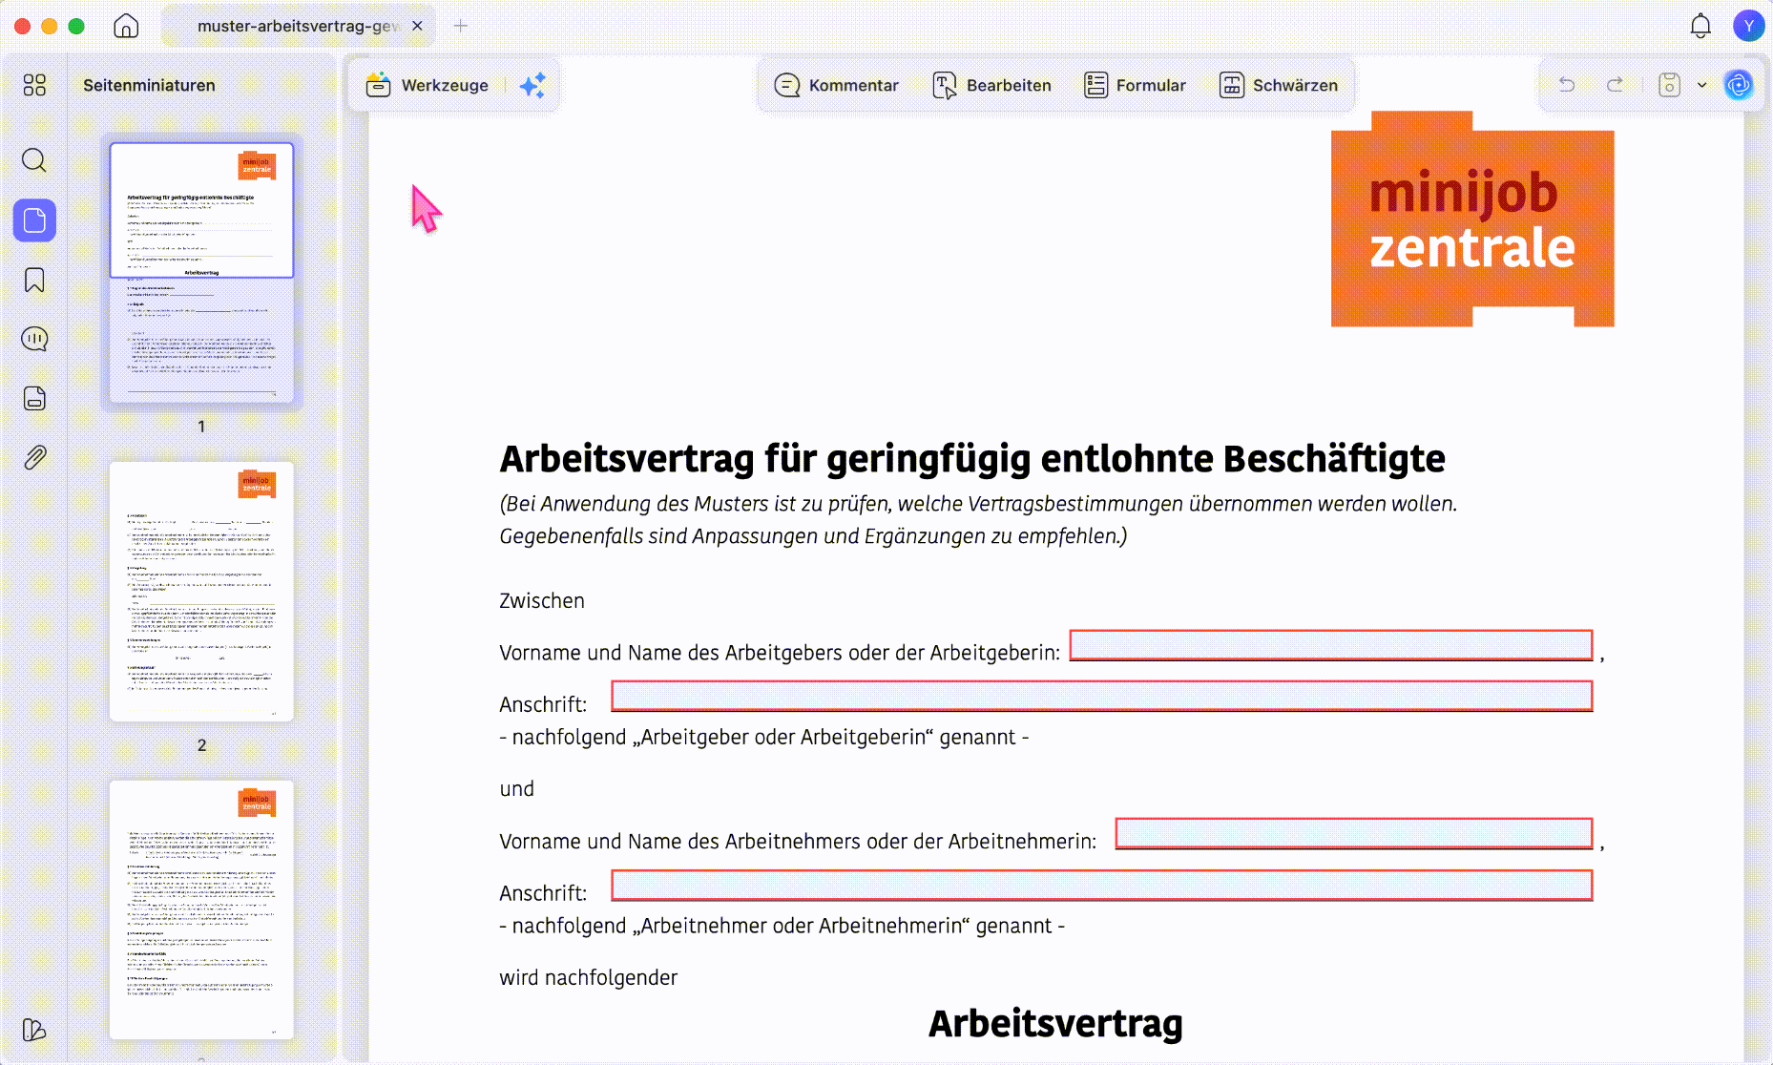Open the bookmarks panel icon
The height and width of the screenshot is (1065, 1773).
click(x=34, y=281)
